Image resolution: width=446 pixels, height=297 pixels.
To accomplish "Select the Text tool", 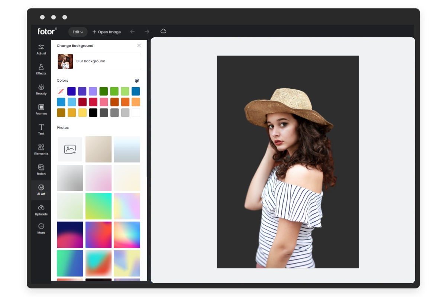I will coord(41,130).
